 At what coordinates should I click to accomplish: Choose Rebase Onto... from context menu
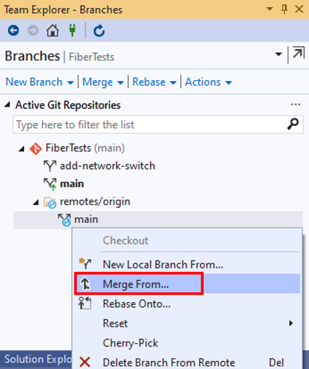click(x=137, y=304)
